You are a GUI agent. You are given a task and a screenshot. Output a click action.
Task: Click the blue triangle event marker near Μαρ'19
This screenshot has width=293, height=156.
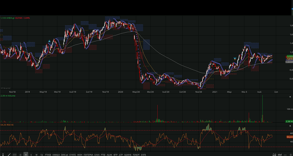coord(50,41)
